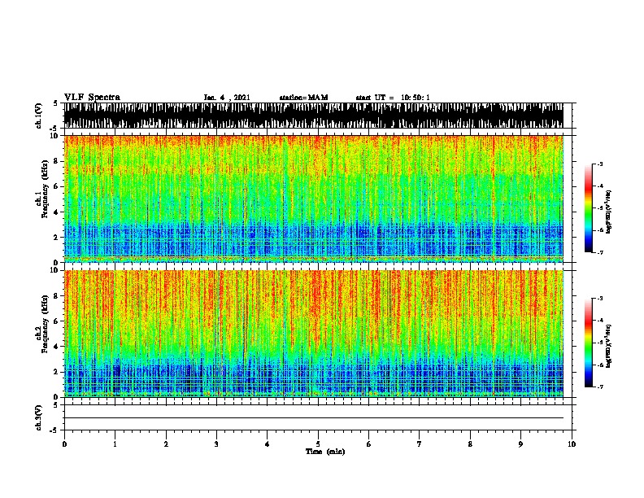Image resolution: width=644 pixels, height=498 pixels.
Task: Click the "-7" label on ch.2 color scale
Action: pyautogui.click(x=600, y=387)
